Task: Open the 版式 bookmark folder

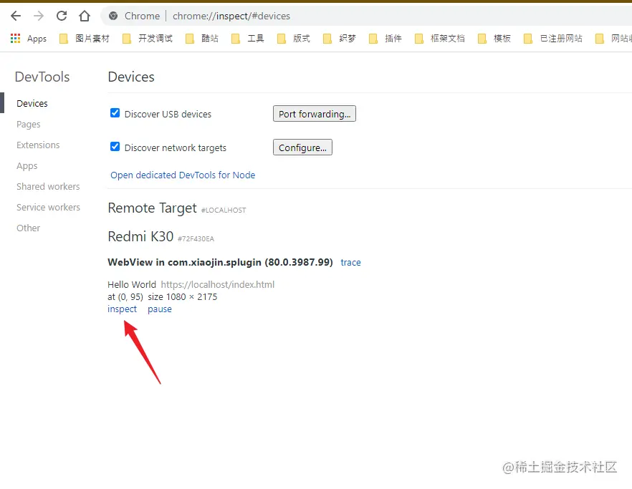Action: pyautogui.click(x=294, y=38)
